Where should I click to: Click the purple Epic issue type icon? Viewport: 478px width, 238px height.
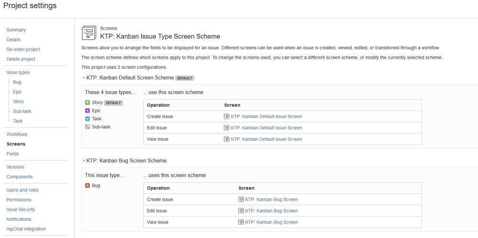(x=88, y=111)
